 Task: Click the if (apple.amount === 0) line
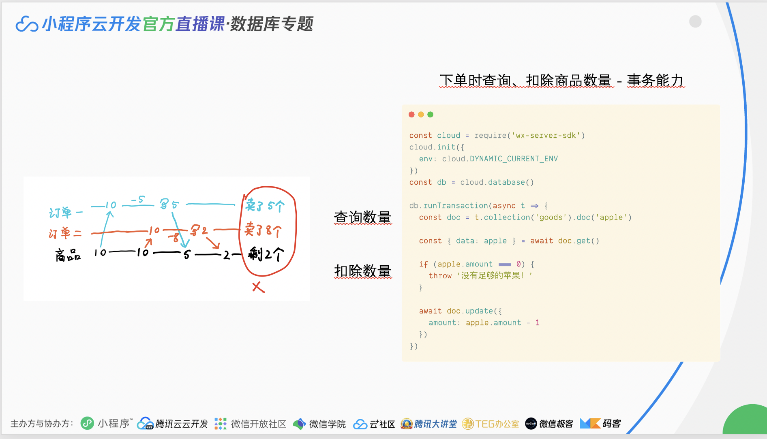click(477, 264)
